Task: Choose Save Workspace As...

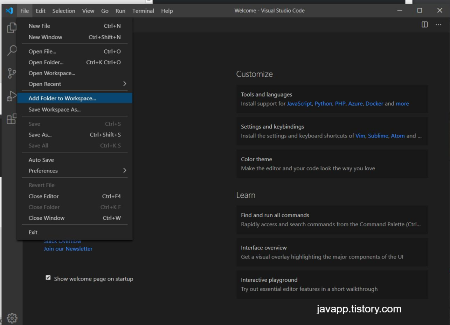Action: point(75,109)
